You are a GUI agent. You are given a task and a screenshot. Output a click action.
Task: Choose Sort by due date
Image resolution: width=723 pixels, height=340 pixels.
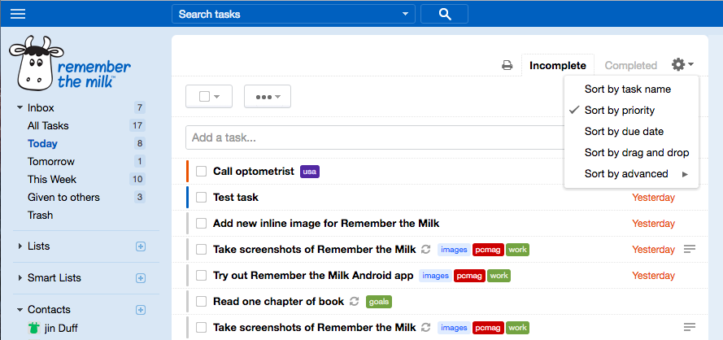point(624,131)
